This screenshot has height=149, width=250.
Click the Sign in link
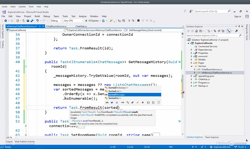pyautogui.click(x=237, y=16)
